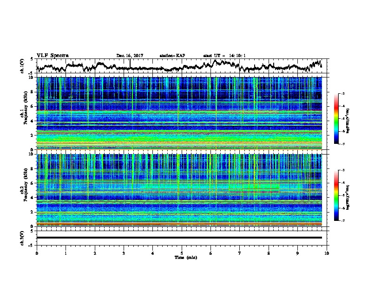
Task: Click the "ch.1(V)" waveform axis label
Action: click(x=22, y=66)
